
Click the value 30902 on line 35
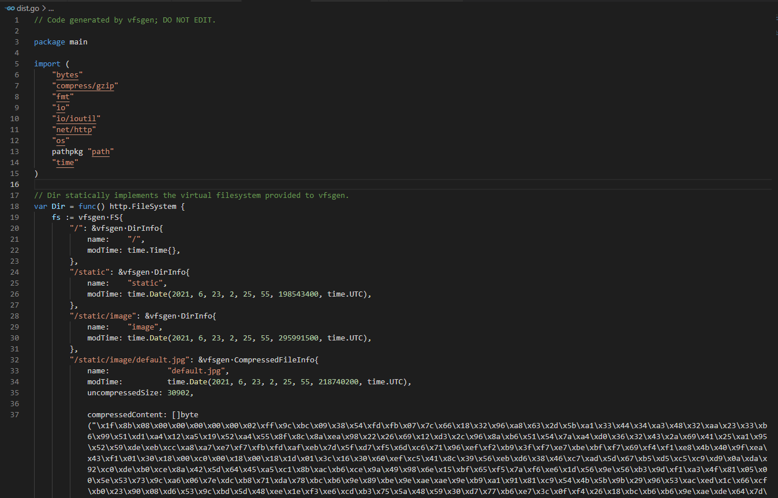[178, 393]
